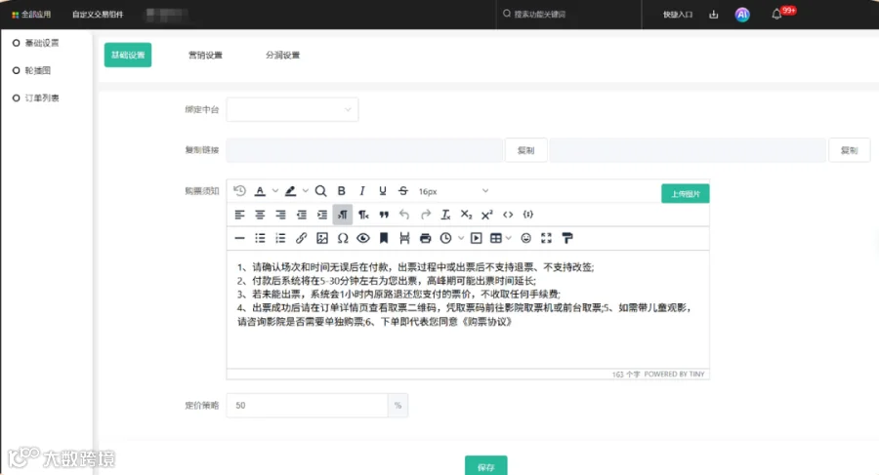Expand date/time format dropdown arrow
Screen dimensions: 879x475
pyautogui.click(x=461, y=238)
